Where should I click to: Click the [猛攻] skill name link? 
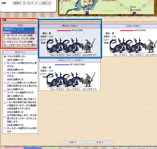[10, 60]
